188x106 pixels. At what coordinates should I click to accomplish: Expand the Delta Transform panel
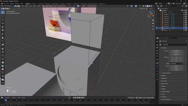pyautogui.click(x=167, y=73)
